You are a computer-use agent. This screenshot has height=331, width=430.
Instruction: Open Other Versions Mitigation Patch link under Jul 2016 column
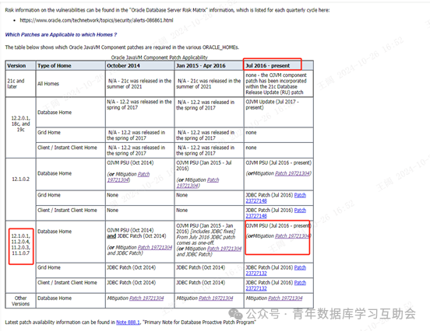click(x=285, y=298)
